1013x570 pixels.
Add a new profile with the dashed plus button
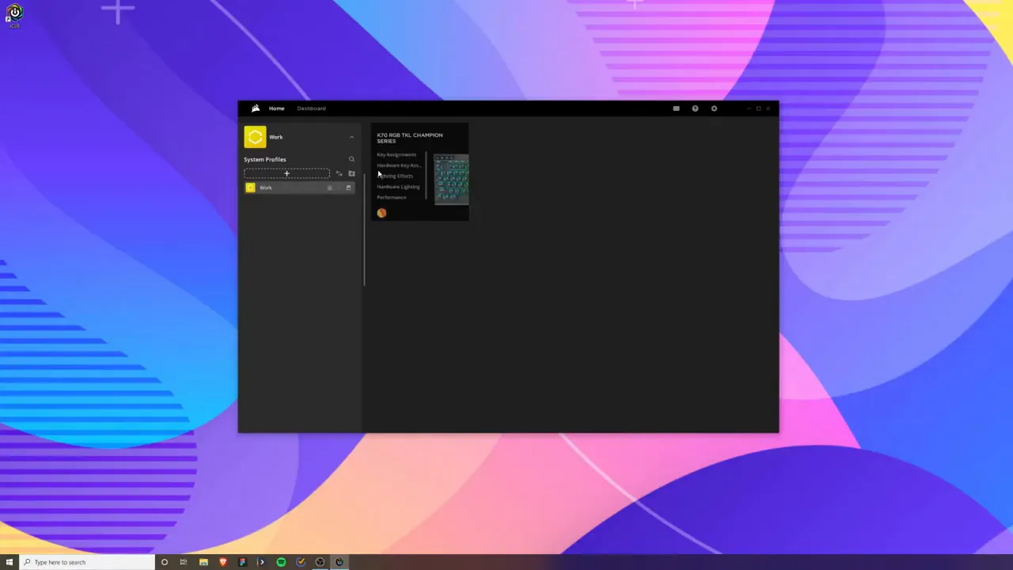pyautogui.click(x=286, y=173)
